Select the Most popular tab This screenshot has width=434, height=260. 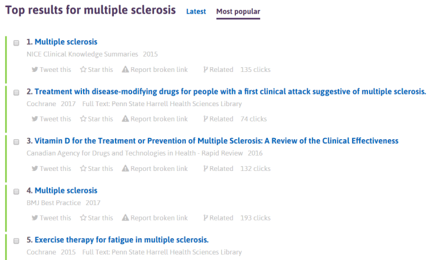(x=238, y=12)
